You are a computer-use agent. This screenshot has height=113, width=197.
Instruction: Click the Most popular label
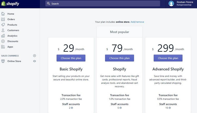tap(120, 32)
